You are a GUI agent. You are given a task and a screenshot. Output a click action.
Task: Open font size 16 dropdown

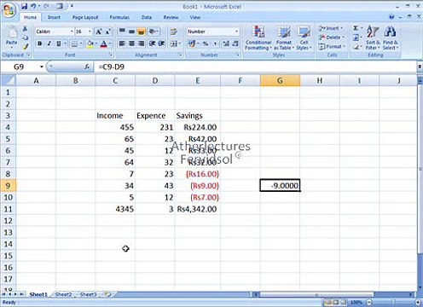pyautogui.click(x=90, y=32)
